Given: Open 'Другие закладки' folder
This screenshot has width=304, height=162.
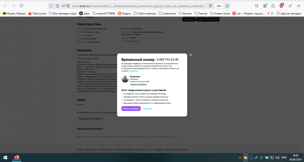Looking at the screenshot, I should coord(289,13).
